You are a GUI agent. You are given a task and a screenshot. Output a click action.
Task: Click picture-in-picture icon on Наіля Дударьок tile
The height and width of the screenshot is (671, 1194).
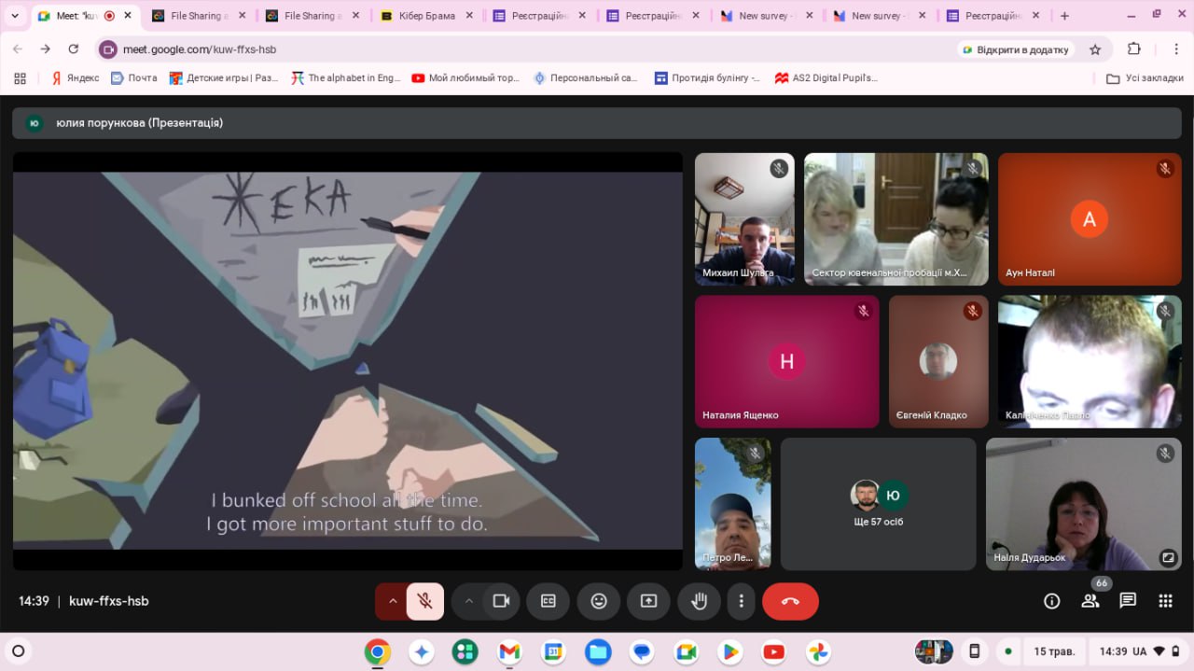coord(1167,557)
